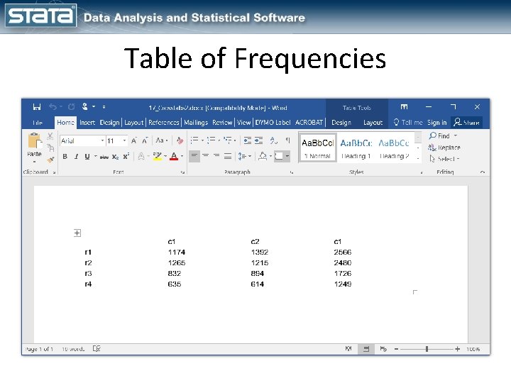The image size is (511, 383).
Task: Toggle Underline formatting
Action: tap(87, 157)
